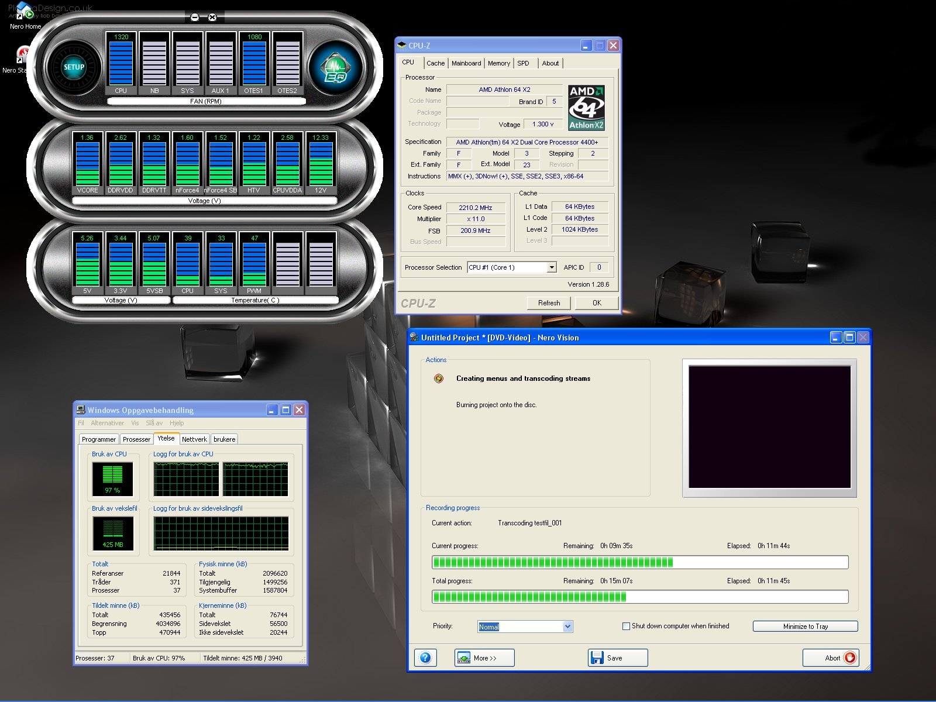The width and height of the screenshot is (936, 702).
Task: Open the About tab in CPU-Z
Action: tap(550, 63)
